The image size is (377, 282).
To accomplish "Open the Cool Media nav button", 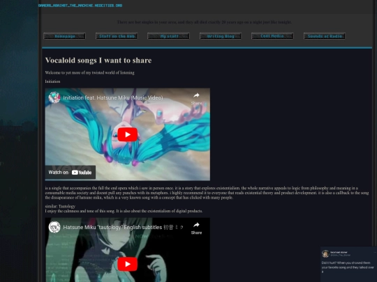I will tap(272, 36).
